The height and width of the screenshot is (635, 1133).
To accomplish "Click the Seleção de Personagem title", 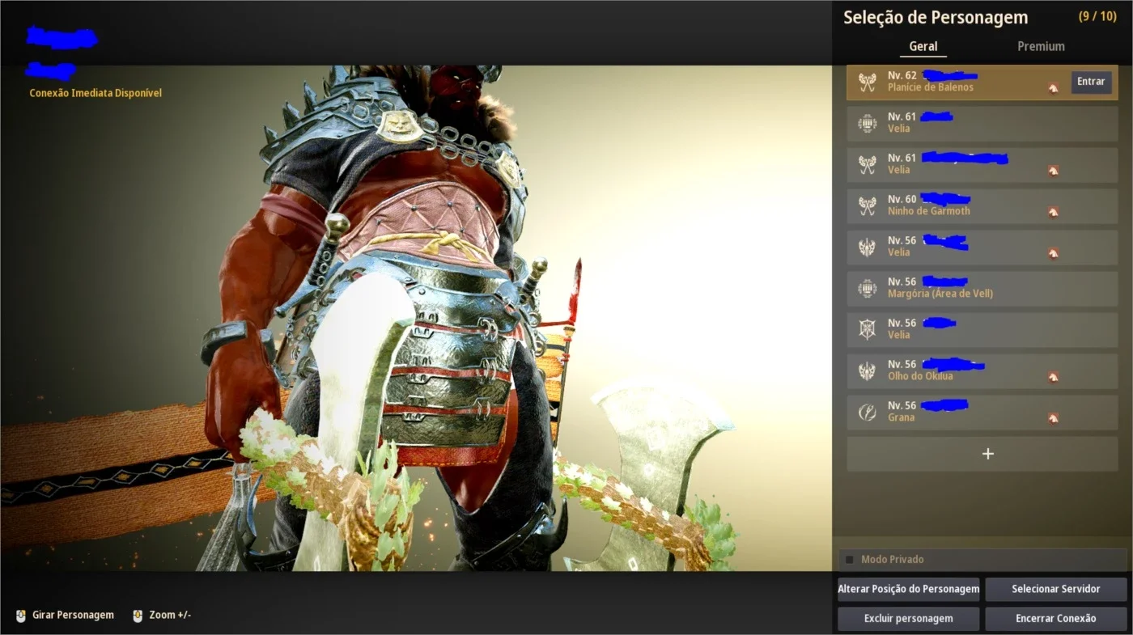I will pyautogui.click(x=936, y=18).
